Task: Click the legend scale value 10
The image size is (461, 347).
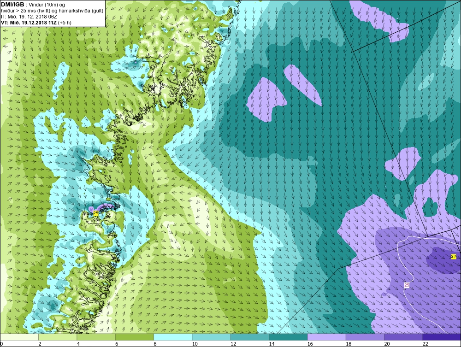Action: coord(195,344)
